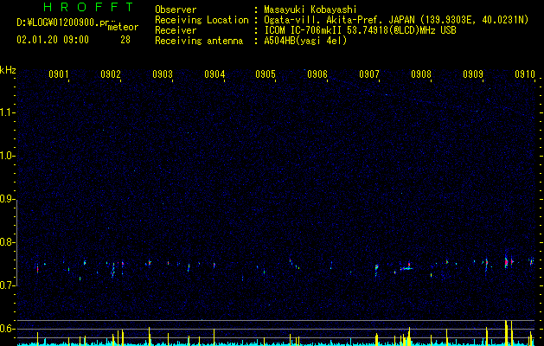Click the gray frequency range bar left of axis
Image resolution: width=544 pixels, height=346 pixels.
[16, 243]
